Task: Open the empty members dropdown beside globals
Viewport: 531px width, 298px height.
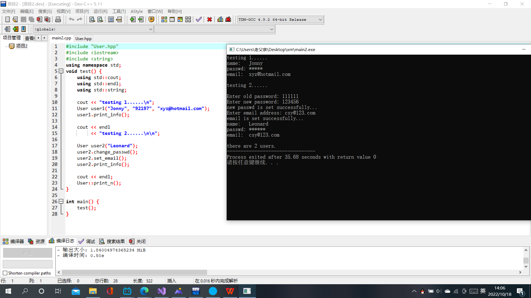Action: 271,29
